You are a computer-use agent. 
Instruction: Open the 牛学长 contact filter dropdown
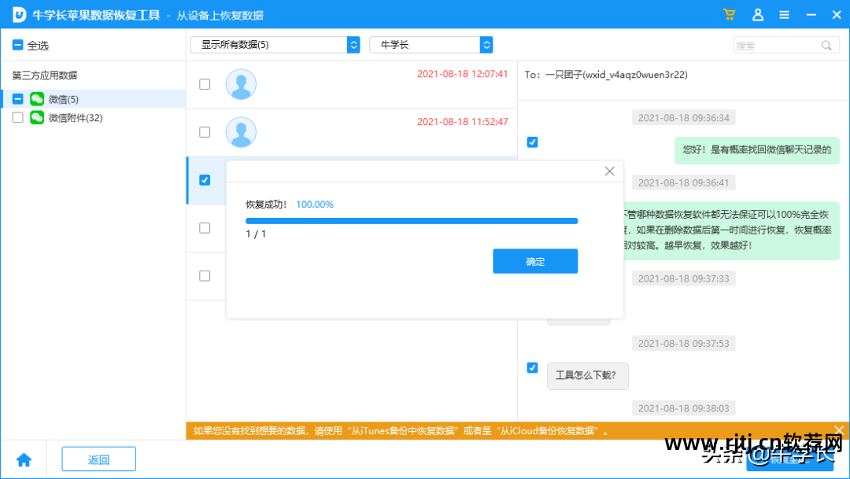point(431,45)
